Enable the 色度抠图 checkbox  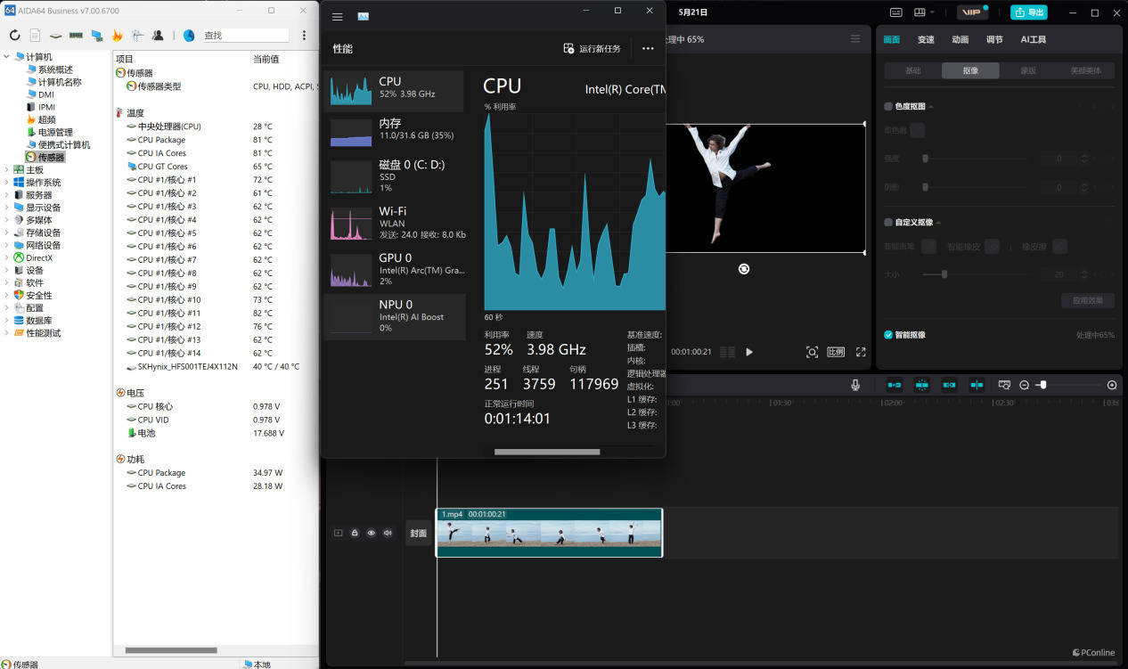coord(888,107)
